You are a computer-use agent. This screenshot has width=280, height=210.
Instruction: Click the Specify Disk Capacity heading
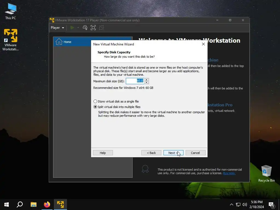point(114,52)
